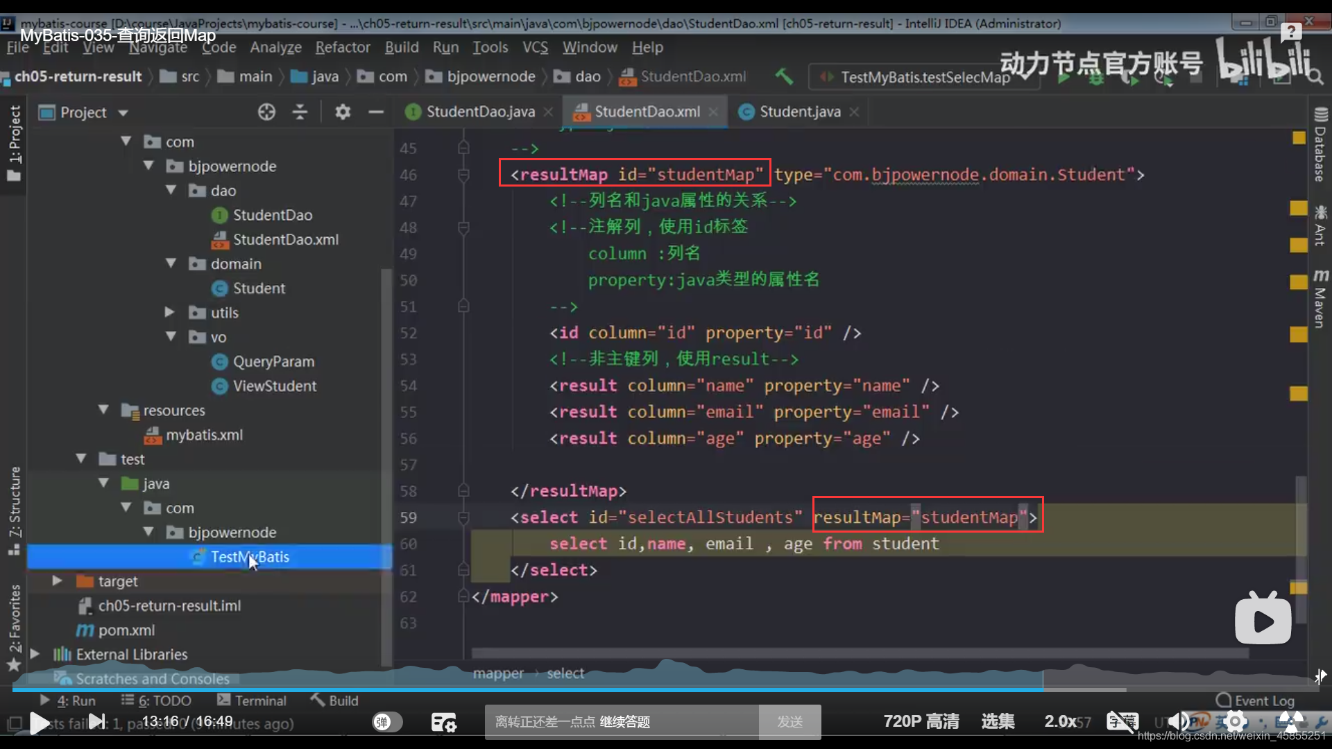This screenshot has width=1332, height=749.
Task: Open the 选集 episode list
Action: 998,722
